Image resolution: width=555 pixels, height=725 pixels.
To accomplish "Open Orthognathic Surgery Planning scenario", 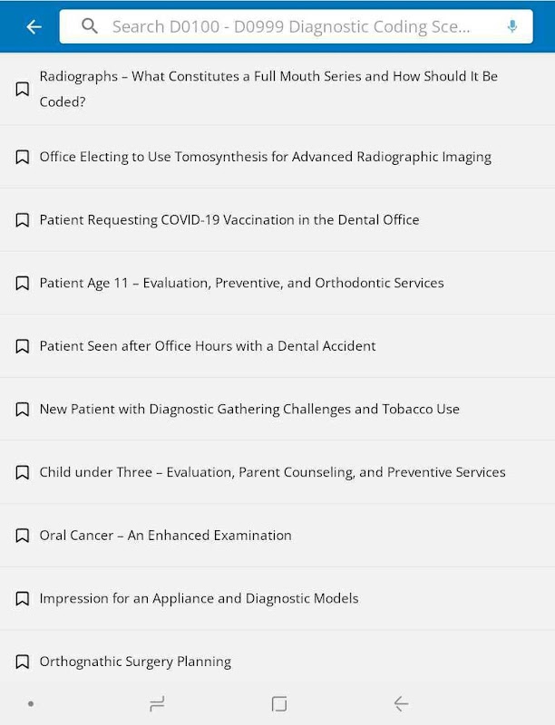I will 135,662.
